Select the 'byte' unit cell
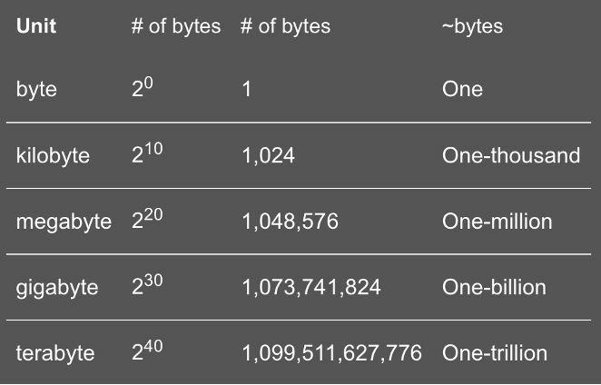The image size is (601, 385). click(36, 90)
